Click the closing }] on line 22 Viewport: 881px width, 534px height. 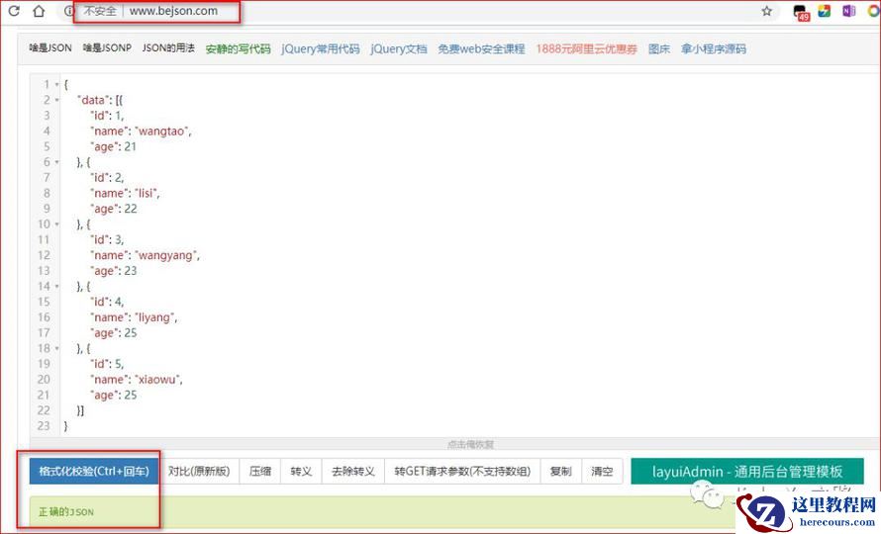(80, 410)
